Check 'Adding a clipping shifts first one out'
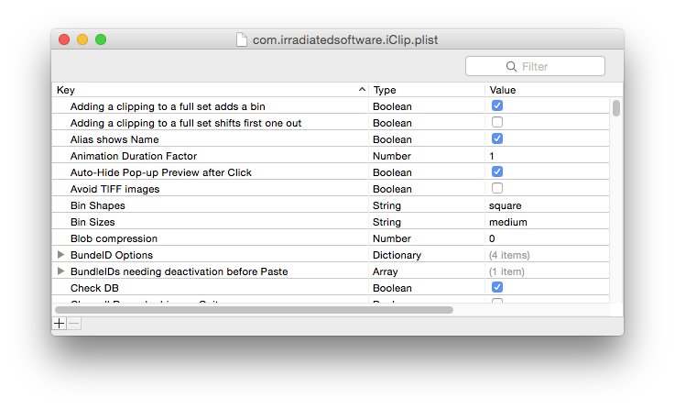Screen dimensions: 675x409 click(497, 122)
